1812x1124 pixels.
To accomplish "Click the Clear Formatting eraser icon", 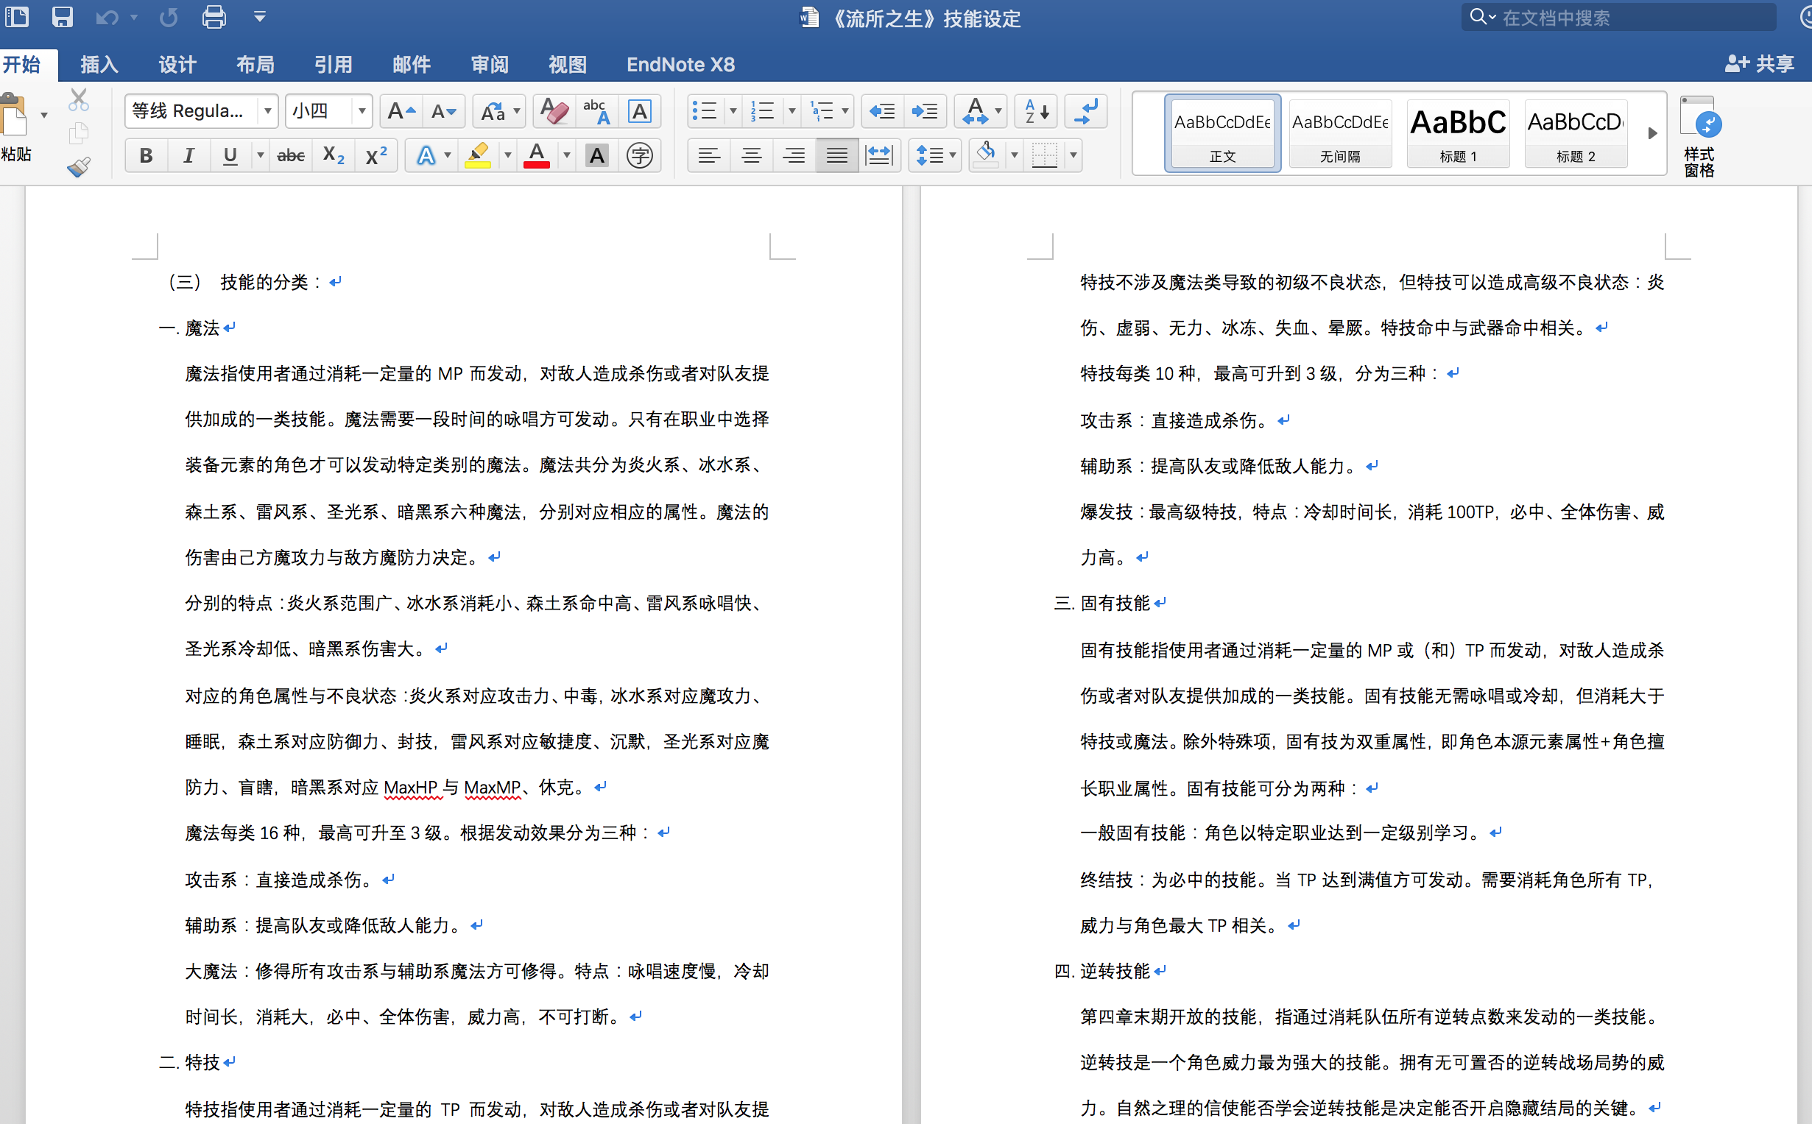I will pos(554,111).
